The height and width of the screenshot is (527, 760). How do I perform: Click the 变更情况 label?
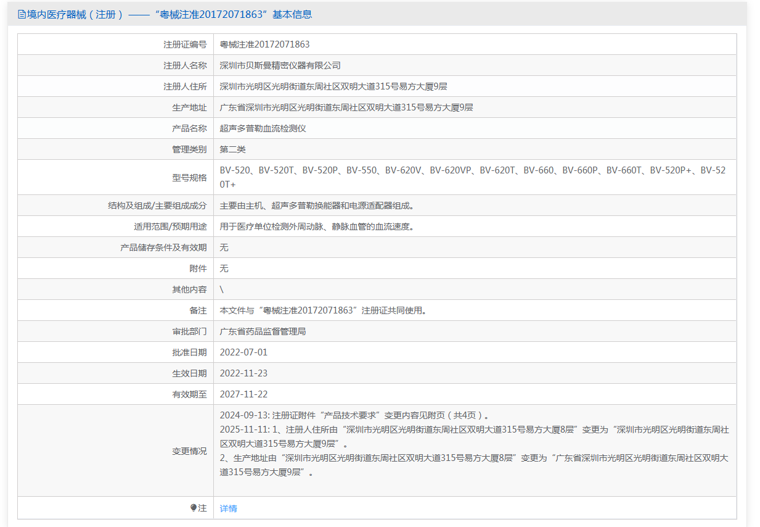click(189, 451)
